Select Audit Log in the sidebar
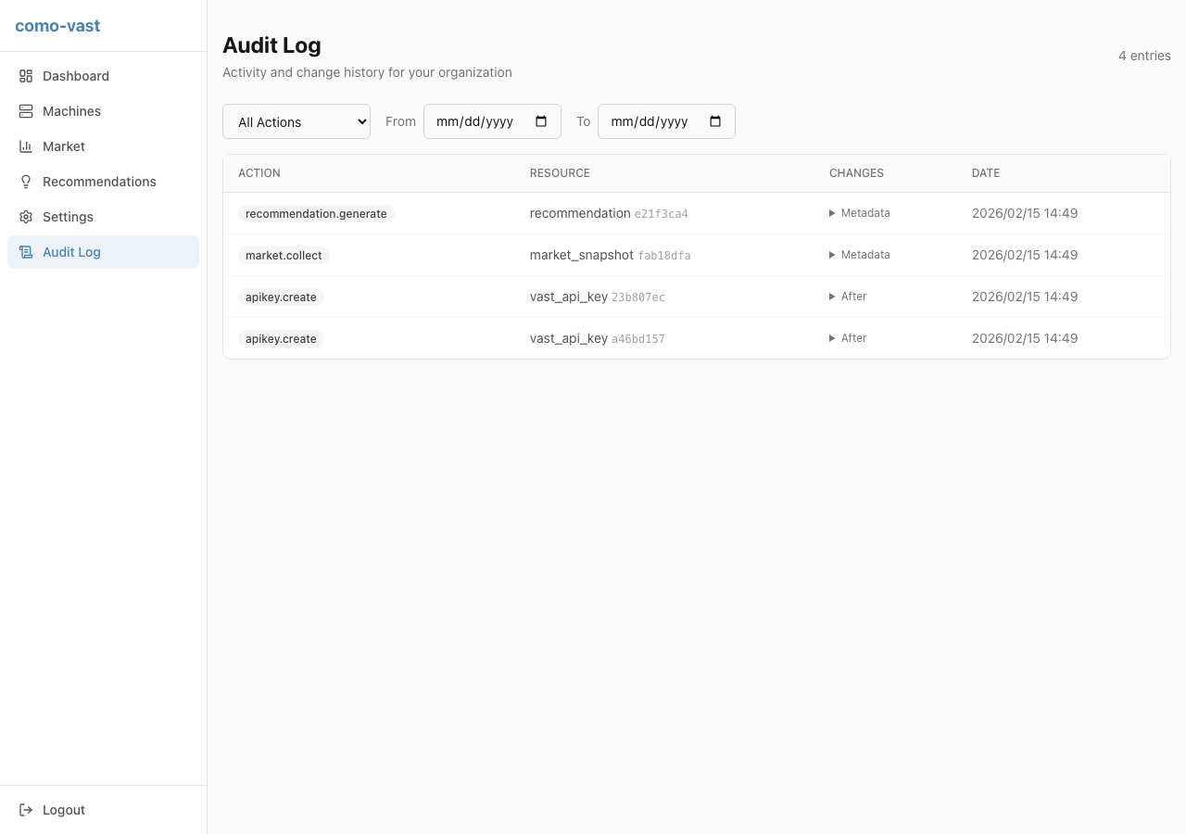1186x834 pixels. coord(103,252)
